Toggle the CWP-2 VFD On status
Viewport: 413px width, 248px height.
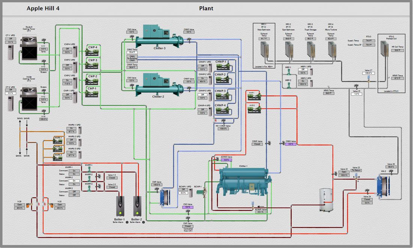click(68, 80)
